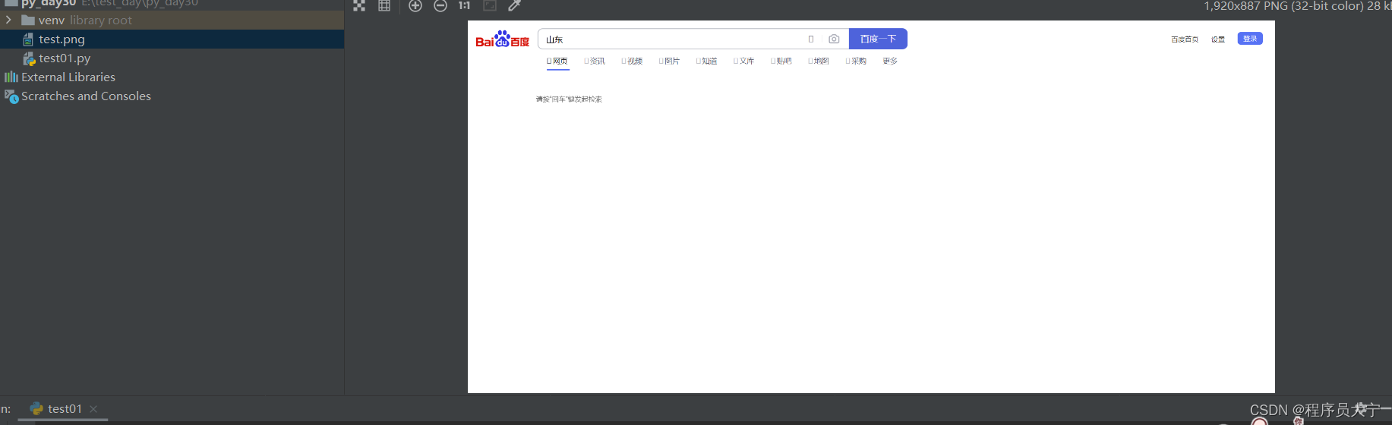Click the test01.py Python file icon

29,58
